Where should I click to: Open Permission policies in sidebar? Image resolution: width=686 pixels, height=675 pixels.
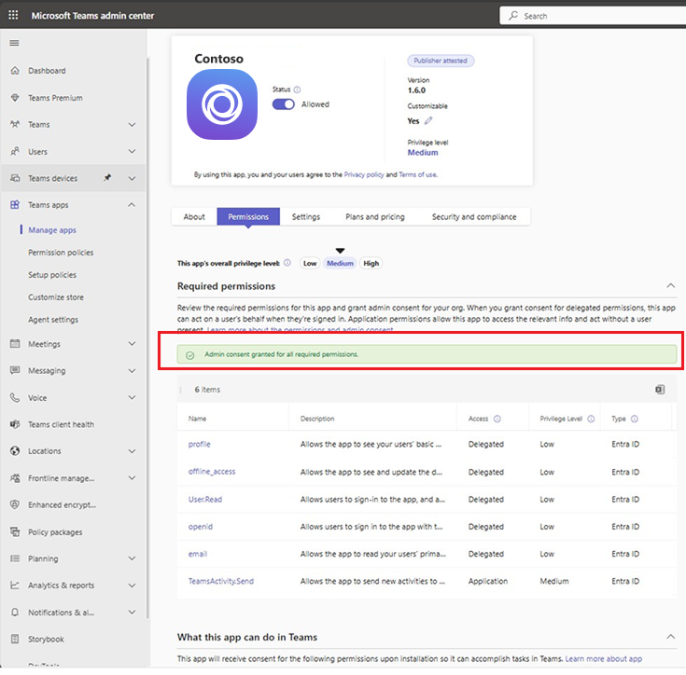tap(61, 253)
